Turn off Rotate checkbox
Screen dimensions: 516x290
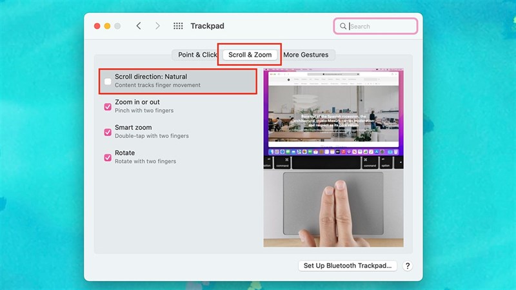click(108, 157)
